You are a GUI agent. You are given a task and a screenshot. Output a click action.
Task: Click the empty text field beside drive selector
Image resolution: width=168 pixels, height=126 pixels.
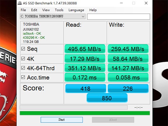tap(118, 17)
